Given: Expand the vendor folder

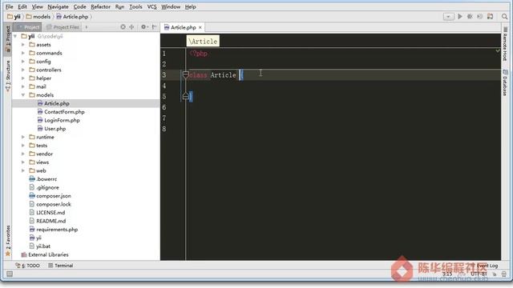Looking at the screenshot, I should 23,154.
